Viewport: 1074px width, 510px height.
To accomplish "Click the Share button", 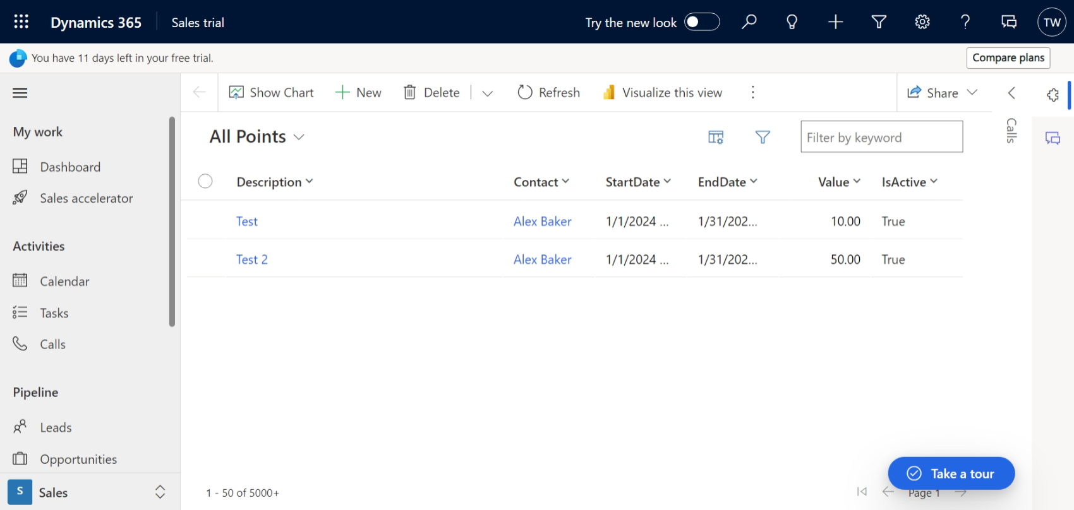I will point(932,93).
